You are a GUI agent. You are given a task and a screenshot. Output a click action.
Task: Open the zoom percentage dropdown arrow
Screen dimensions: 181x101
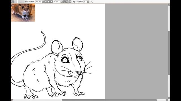coord(43,2)
